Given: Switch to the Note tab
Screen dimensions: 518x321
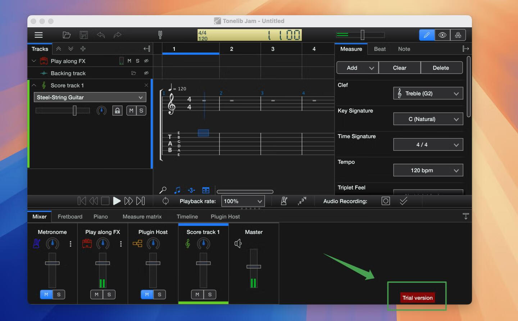Looking at the screenshot, I should (404, 49).
